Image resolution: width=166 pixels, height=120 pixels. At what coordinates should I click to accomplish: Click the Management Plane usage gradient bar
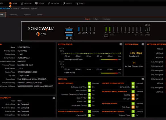point(109,60)
